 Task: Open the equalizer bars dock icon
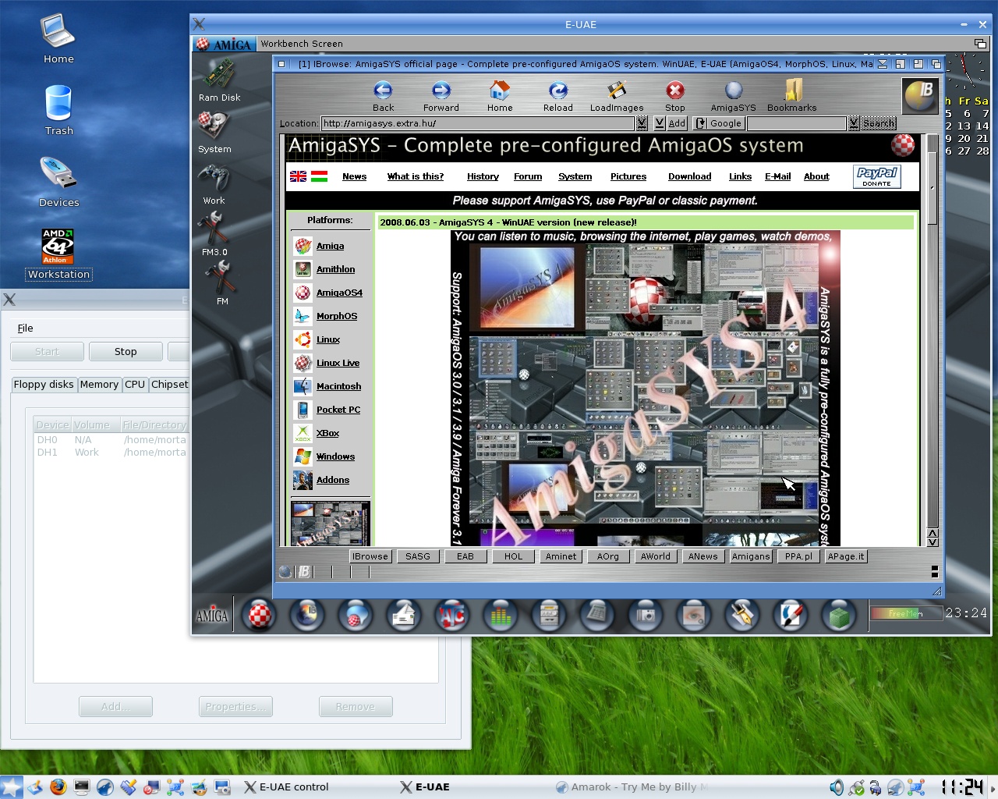[x=500, y=615]
